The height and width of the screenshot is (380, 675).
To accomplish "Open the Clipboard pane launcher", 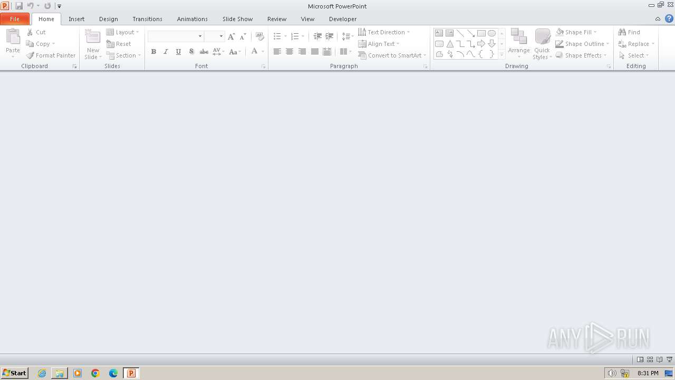I will pyautogui.click(x=74, y=66).
